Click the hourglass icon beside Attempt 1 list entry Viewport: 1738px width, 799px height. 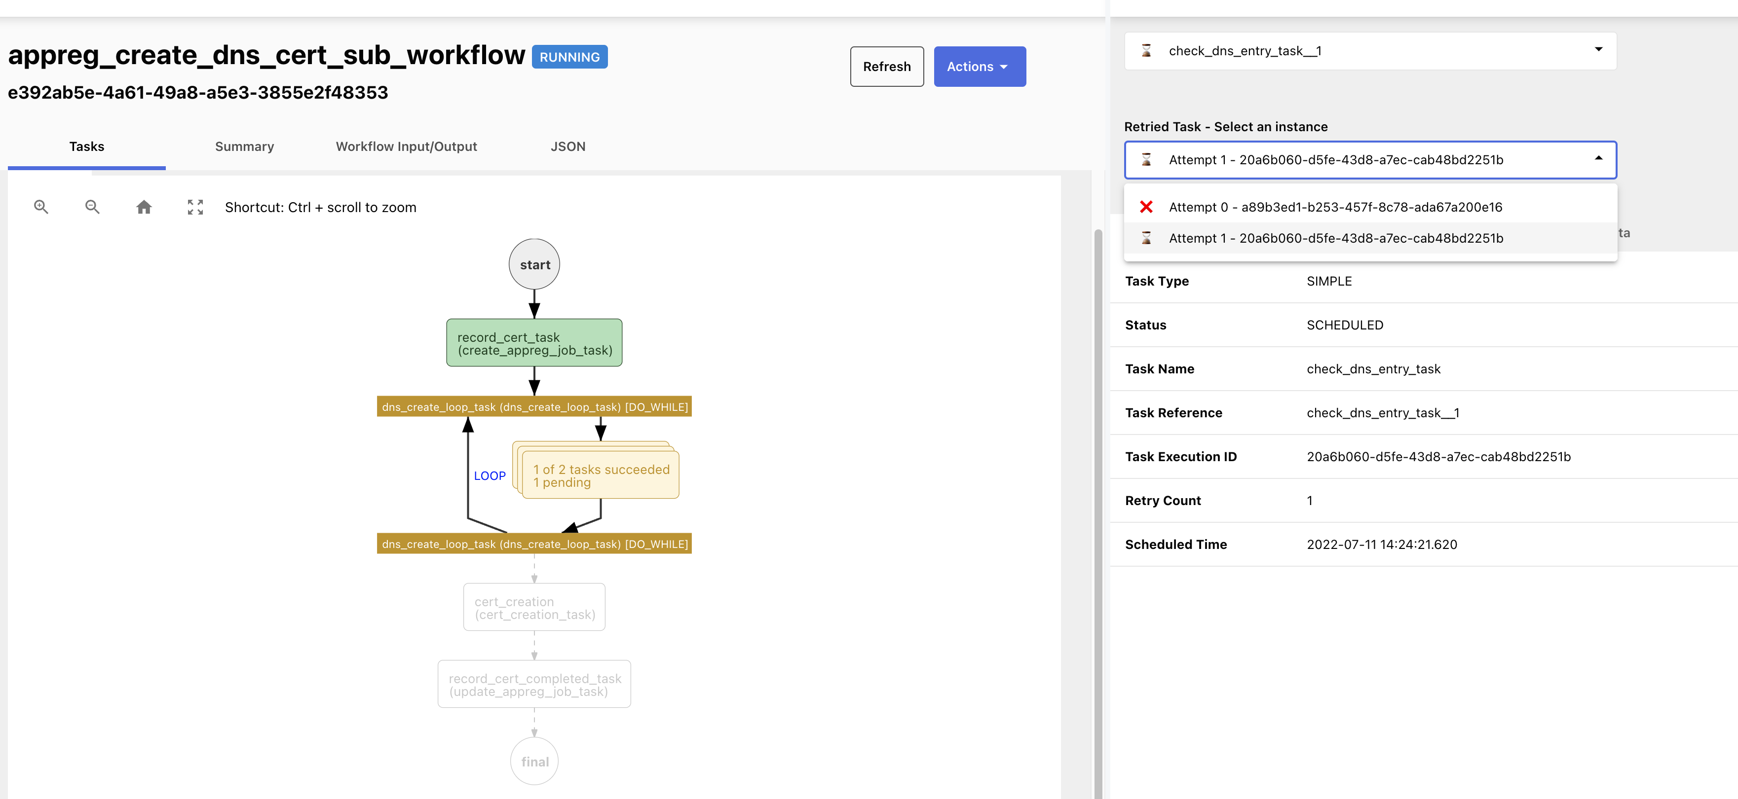tap(1146, 238)
